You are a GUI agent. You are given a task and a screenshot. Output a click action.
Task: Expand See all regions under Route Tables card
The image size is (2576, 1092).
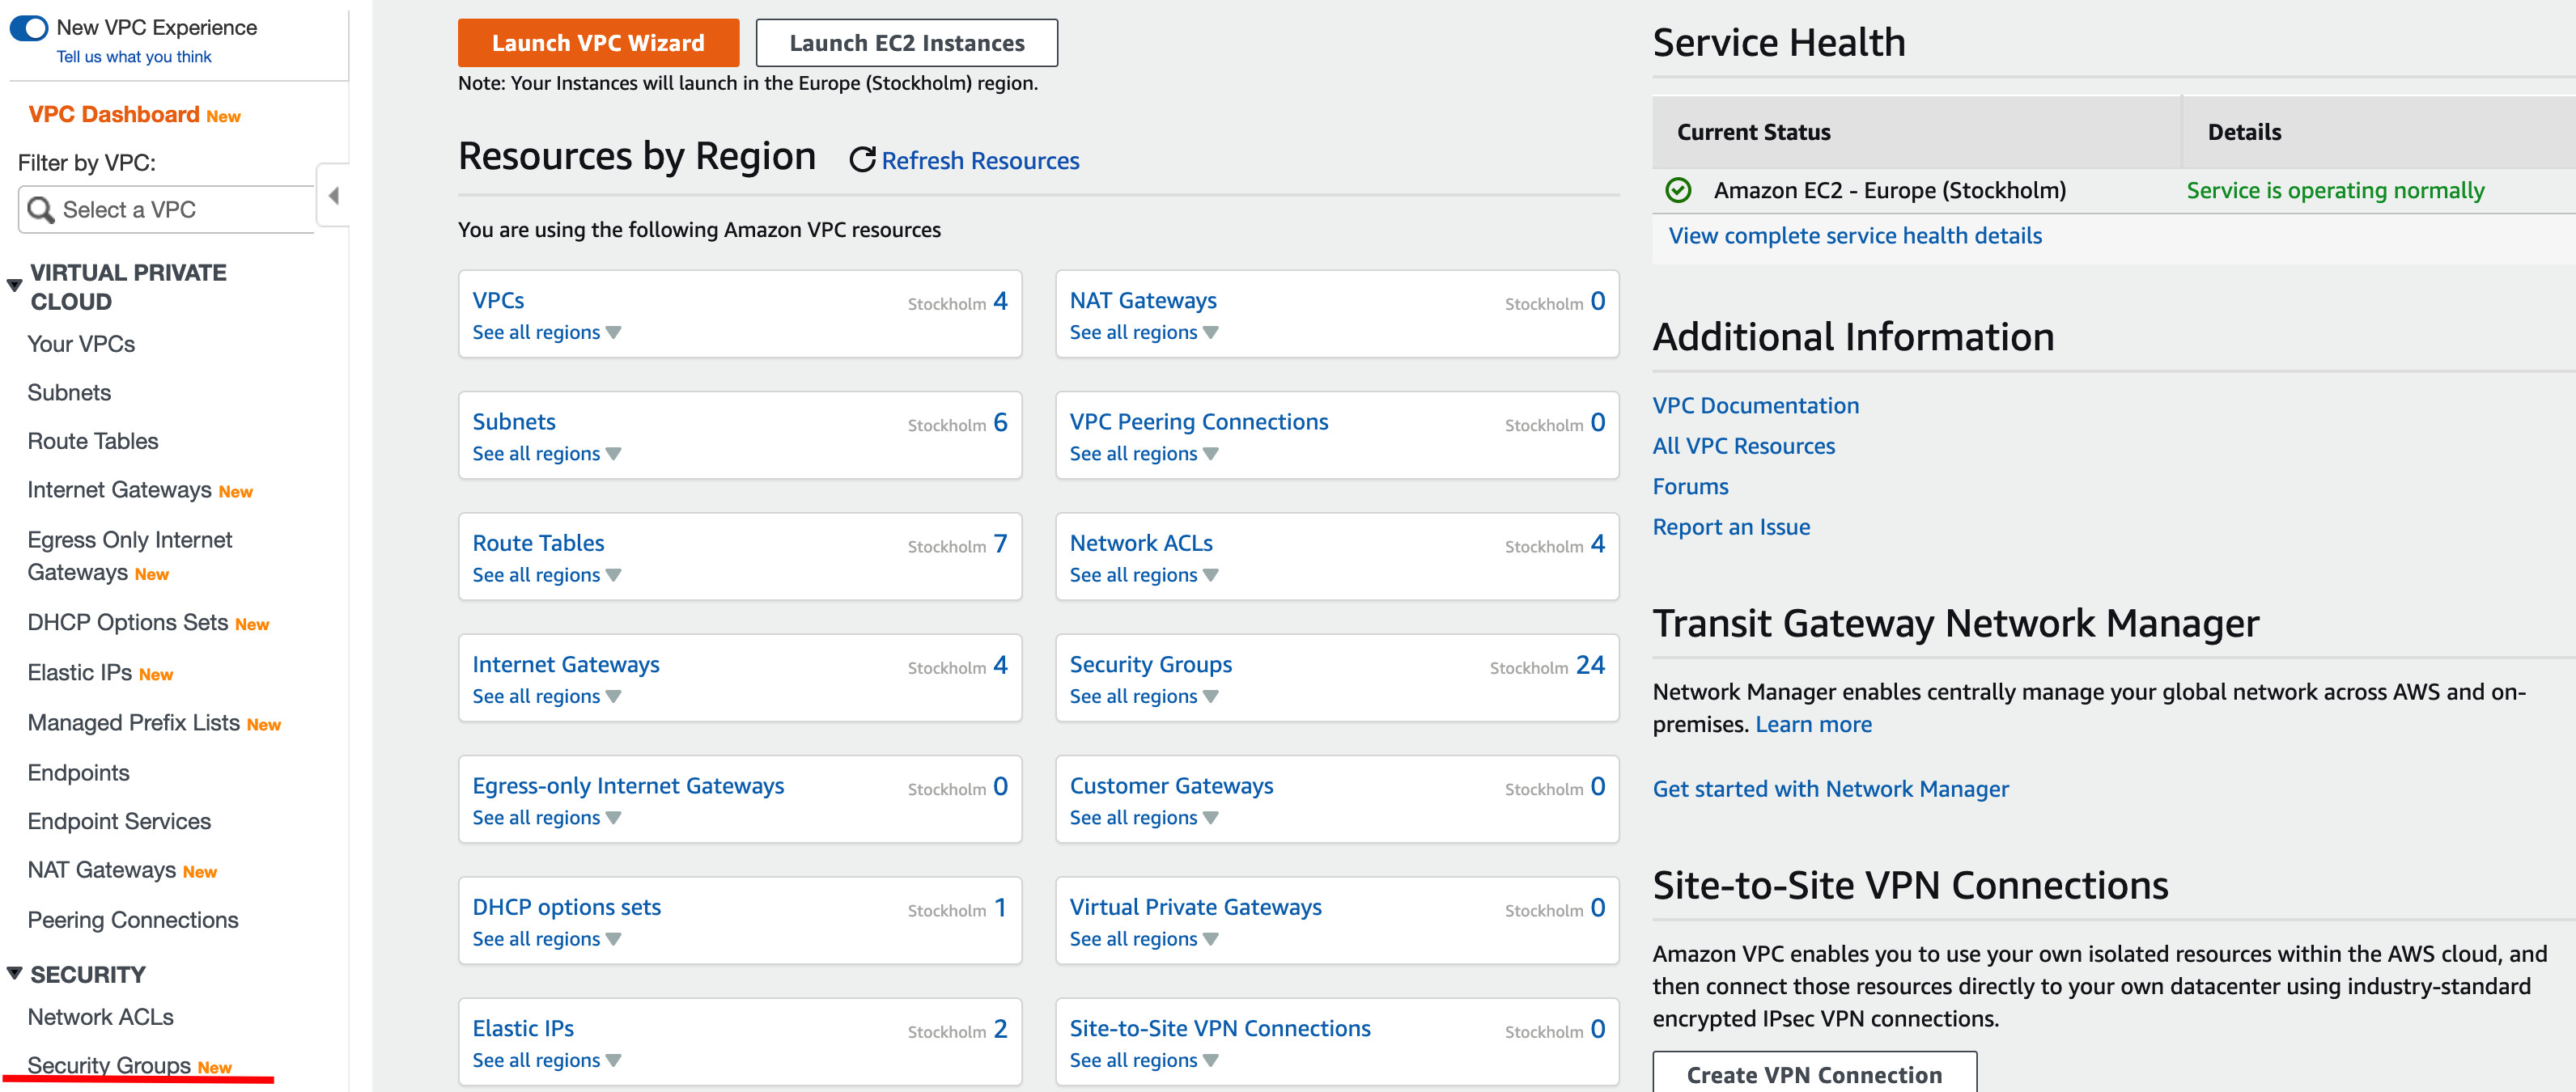point(547,575)
